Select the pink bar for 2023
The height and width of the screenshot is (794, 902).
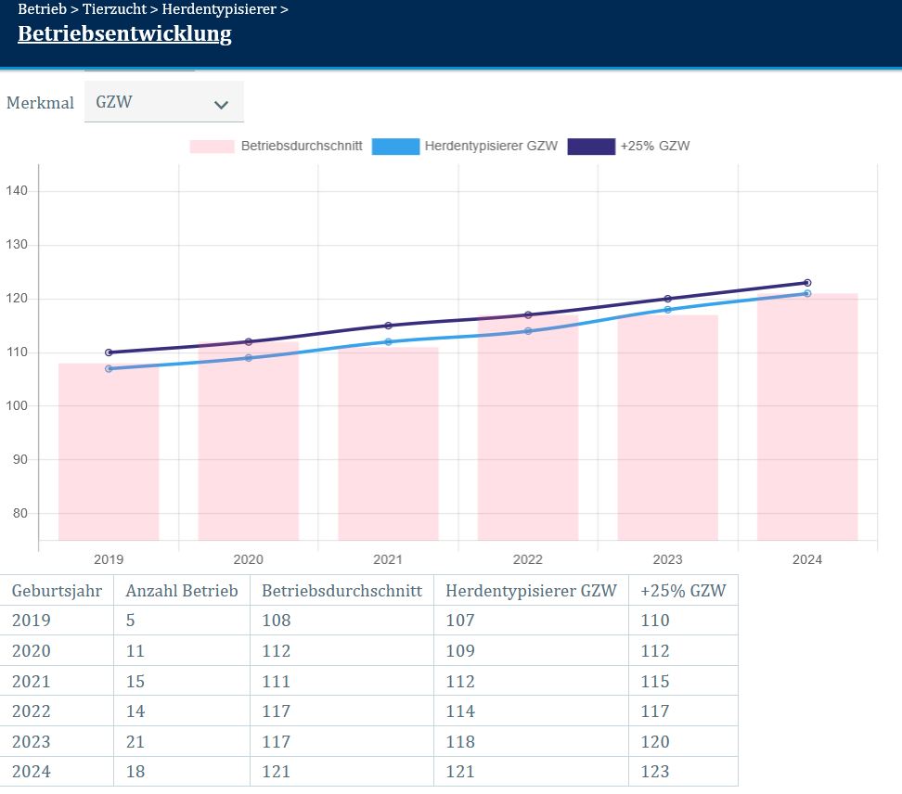(x=667, y=436)
